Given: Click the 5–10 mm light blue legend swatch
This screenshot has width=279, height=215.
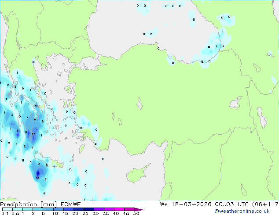Looking at the screenshot, I should (48, 209).
